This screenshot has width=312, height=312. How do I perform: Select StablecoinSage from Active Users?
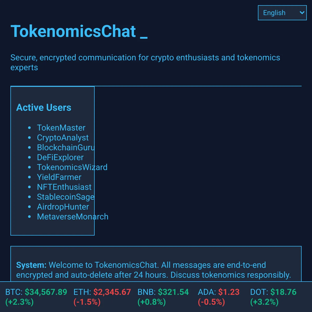66,197
